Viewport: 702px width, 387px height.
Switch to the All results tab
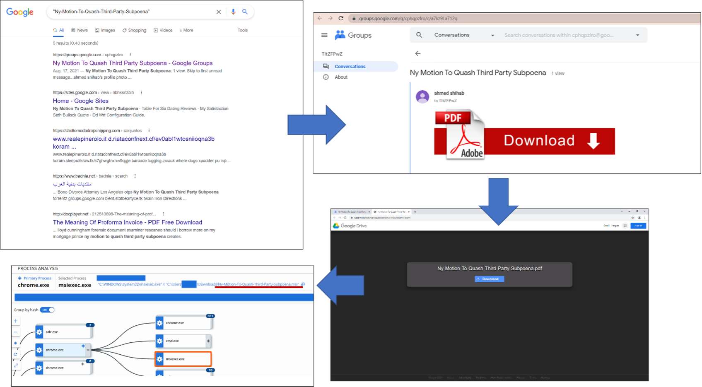[58, 30]
